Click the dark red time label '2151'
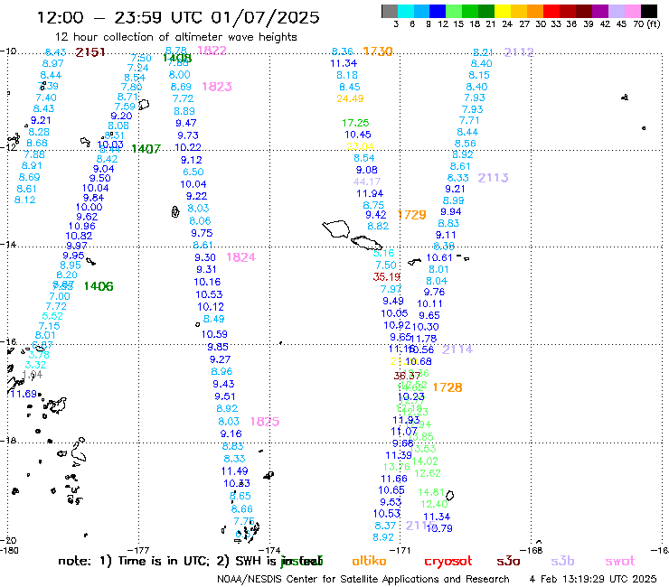This screenshot has width=669, height=587. point(90,52)
